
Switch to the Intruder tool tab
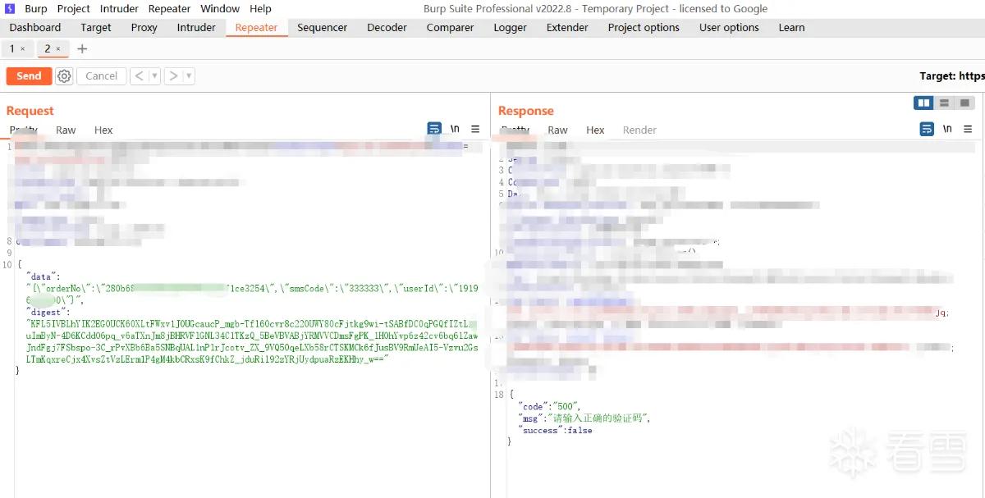[x=196, y=28]
